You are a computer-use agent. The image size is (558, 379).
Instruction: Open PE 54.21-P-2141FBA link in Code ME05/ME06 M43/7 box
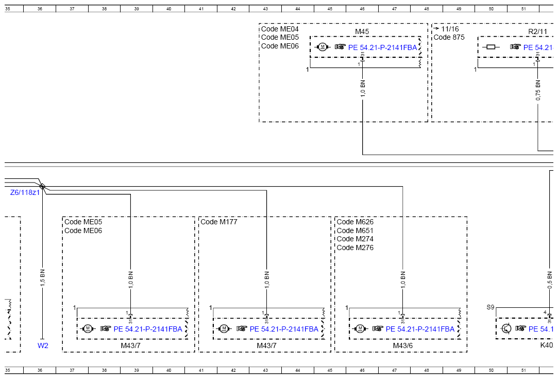tap(148, 329)
